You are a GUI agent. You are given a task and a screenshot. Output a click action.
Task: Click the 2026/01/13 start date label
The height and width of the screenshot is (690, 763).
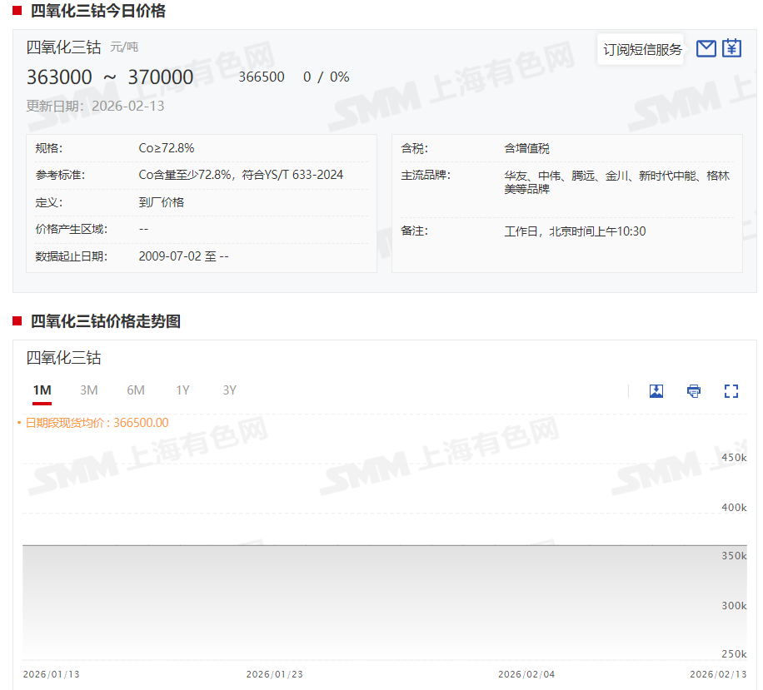(x=52, y=674)
